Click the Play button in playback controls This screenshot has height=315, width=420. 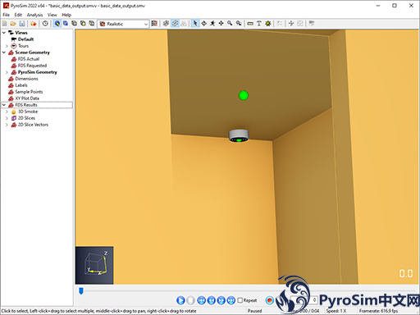coord(180,300)
